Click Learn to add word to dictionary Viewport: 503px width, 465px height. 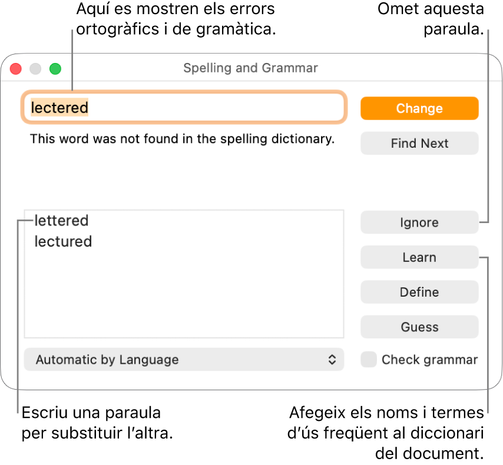tap(419, 257)
